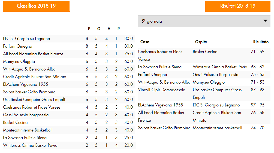Click the 87 - 93 result
Image resolution: width=274 pixels, height=153 pixels.
coord(258,90)
